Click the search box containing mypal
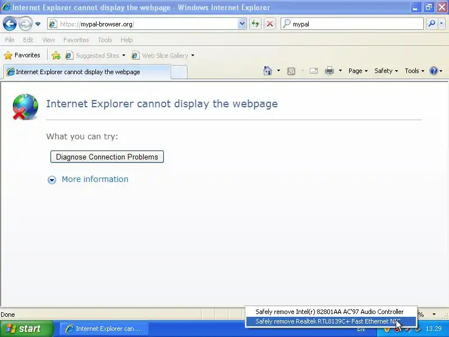The height and width of the screenshot is (337, 449). (352, 24)
